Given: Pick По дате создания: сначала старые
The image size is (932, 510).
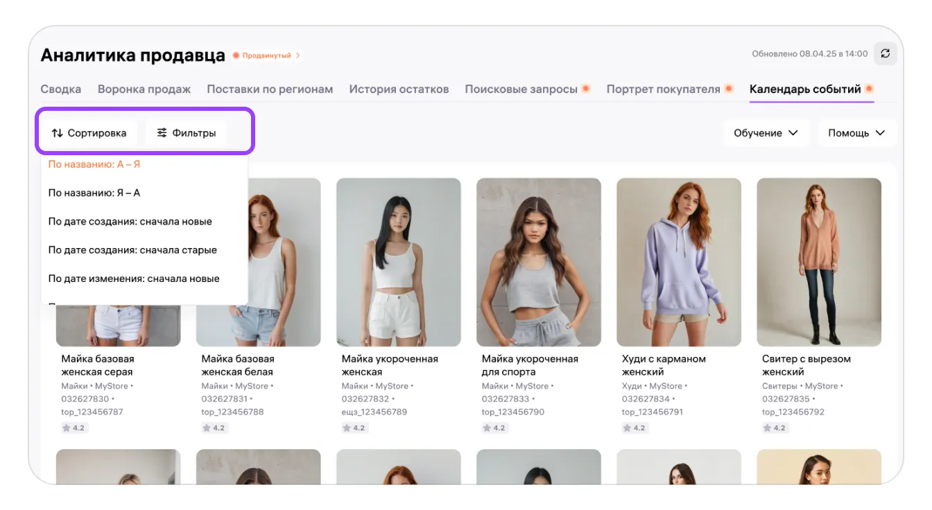Looking at the screenshot, I should click(132, 250).
